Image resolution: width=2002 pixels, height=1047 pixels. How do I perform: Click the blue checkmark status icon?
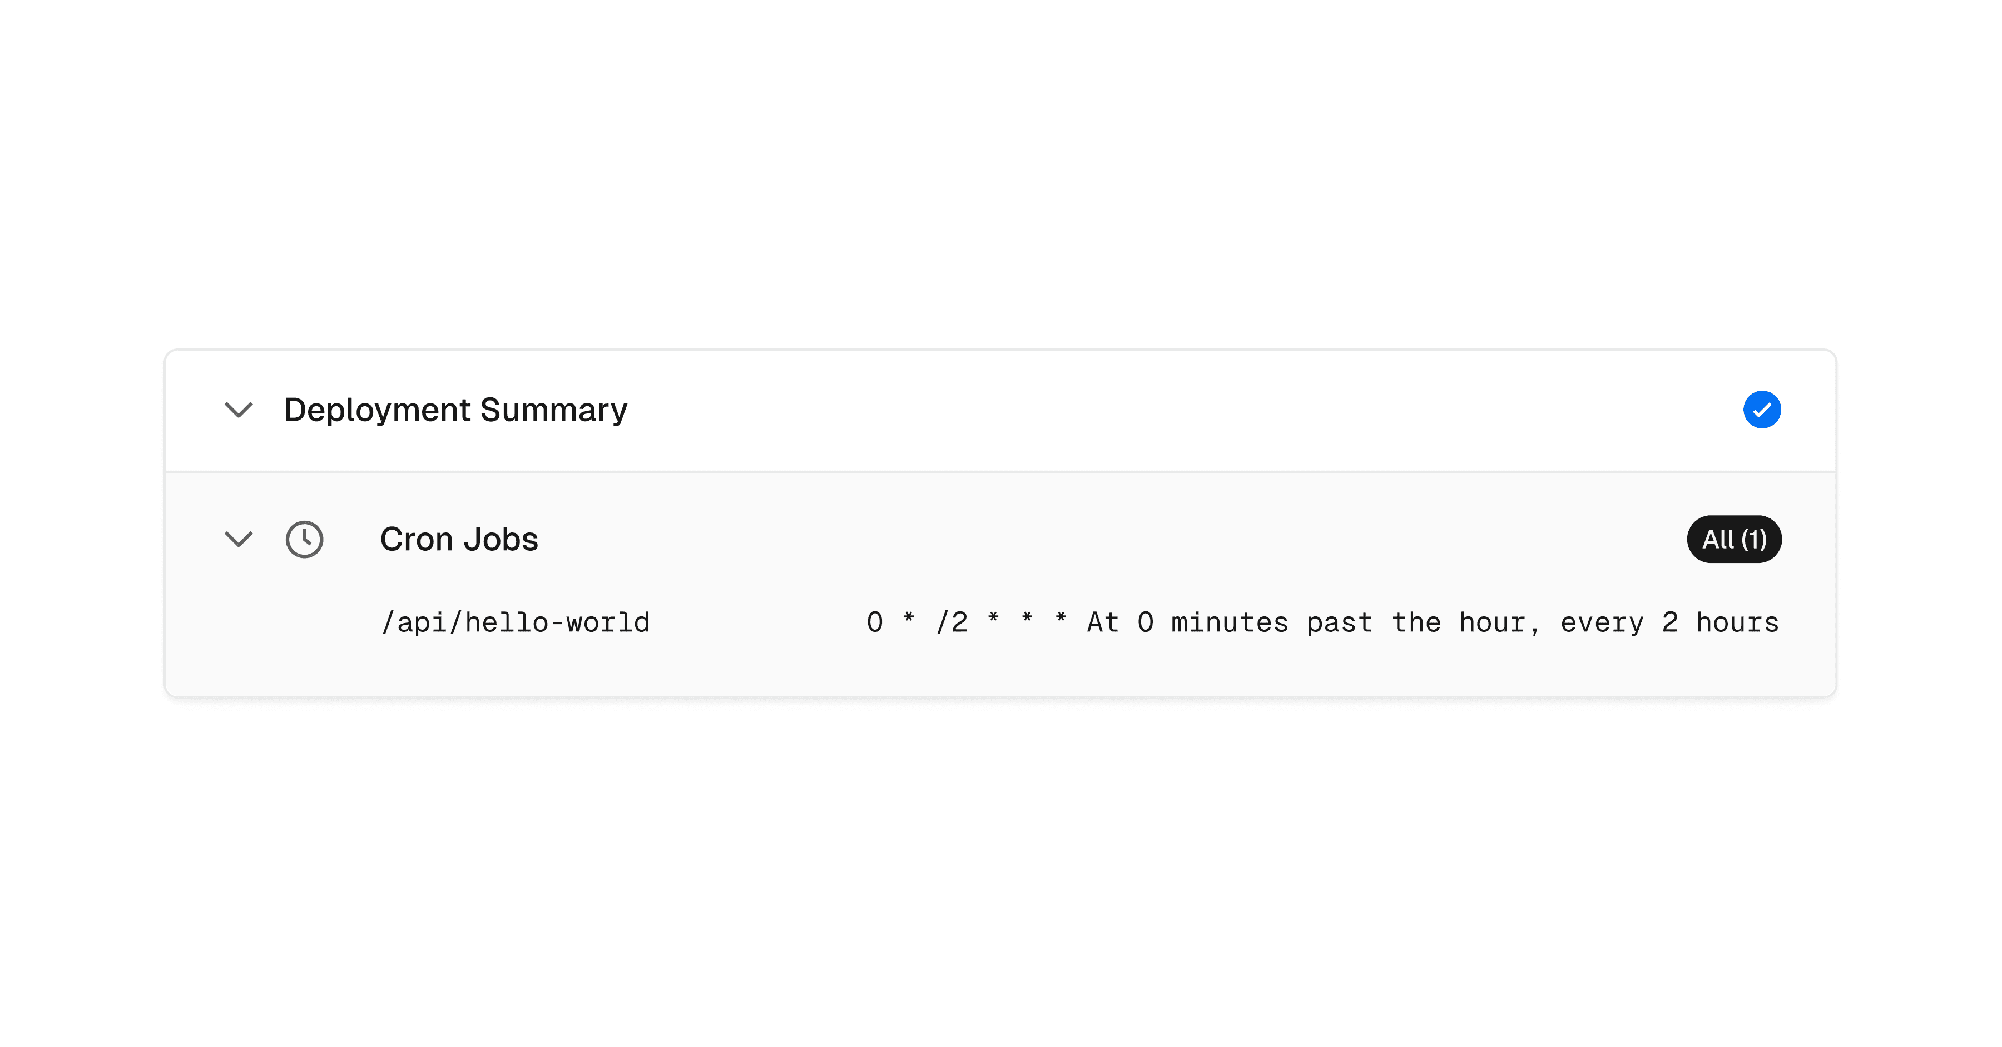(x=1761, y=410)
